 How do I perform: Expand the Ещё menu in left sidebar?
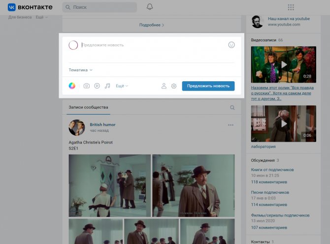41,17
